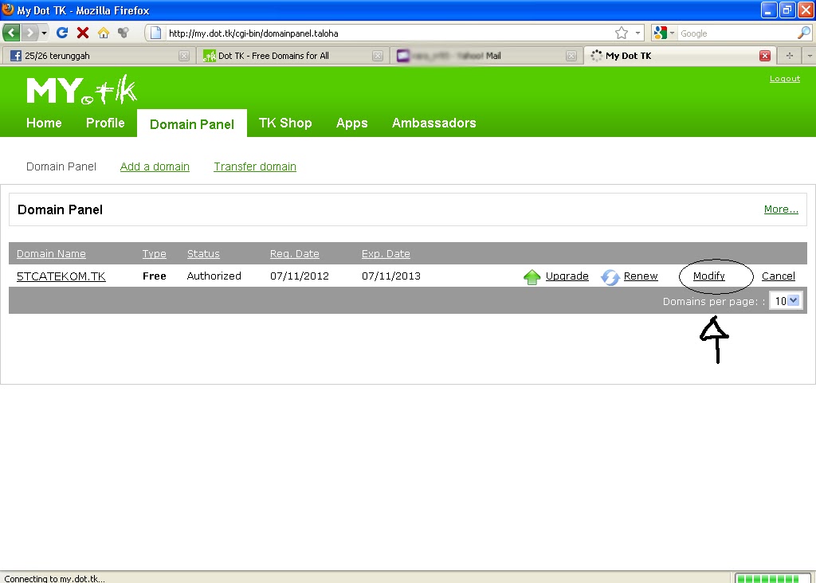Select the Domain Panel main tab

pyautogui.click(x=192, y=123)
